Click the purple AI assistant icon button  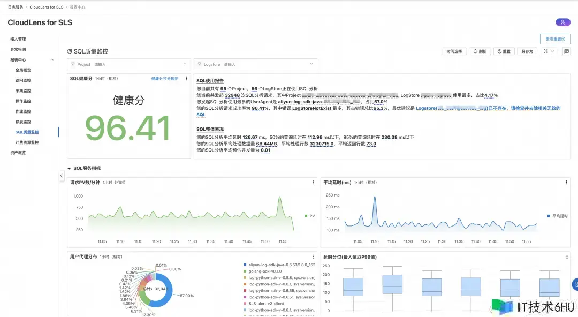tap(563, 22)
